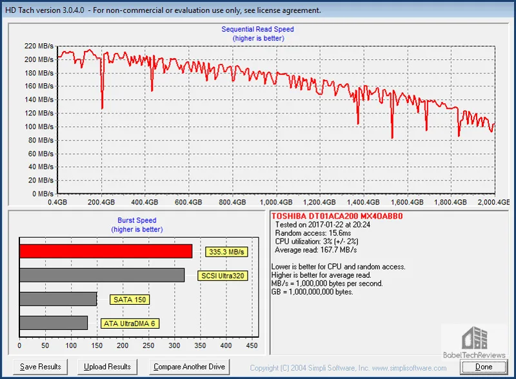Image resolution: width=516 pixels, height=379 pixels.
Task: Select the 335.3 MB/s yellow label
Action: coord(226,252)
